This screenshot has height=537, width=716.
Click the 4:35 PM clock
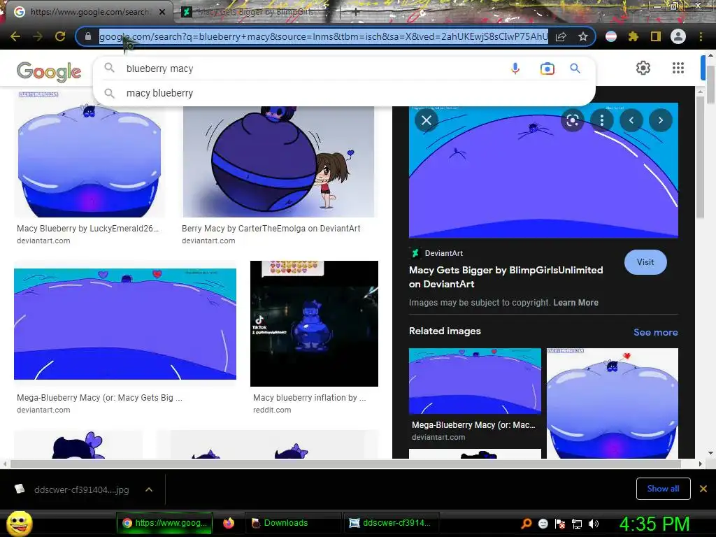pos(654,524)
